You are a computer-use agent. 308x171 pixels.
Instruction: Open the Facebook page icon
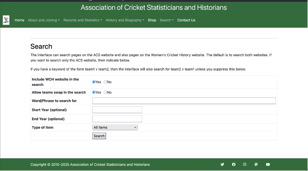tap(234, 164)
